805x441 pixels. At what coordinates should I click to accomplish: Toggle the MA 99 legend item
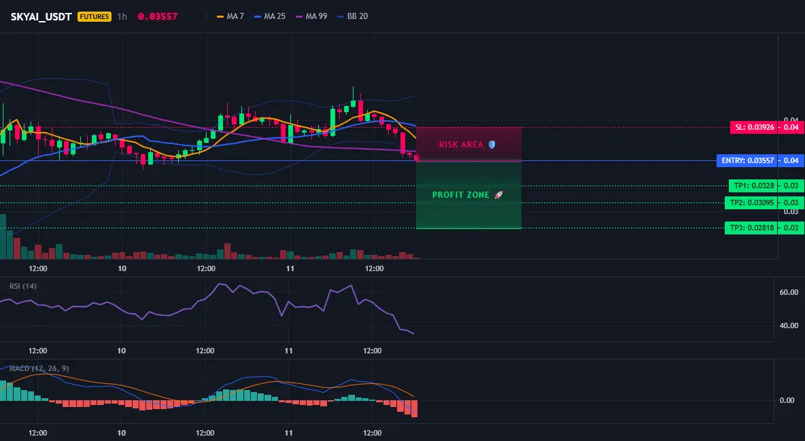[311, 16]
